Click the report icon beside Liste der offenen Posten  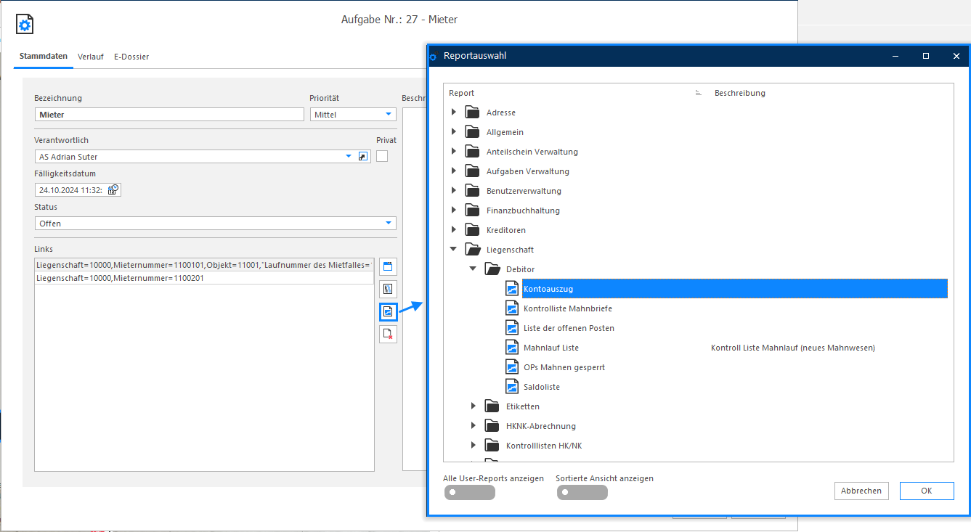tap(513, 328)
